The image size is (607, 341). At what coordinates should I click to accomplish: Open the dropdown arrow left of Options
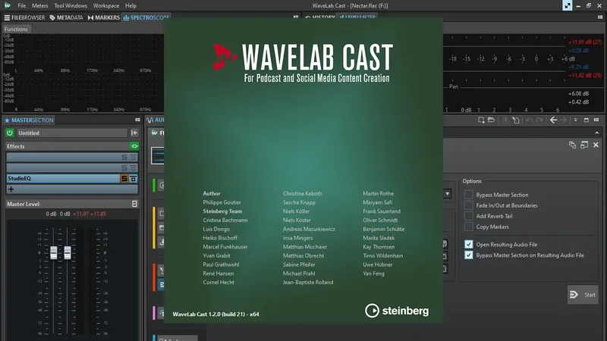(x=447, y=194)
